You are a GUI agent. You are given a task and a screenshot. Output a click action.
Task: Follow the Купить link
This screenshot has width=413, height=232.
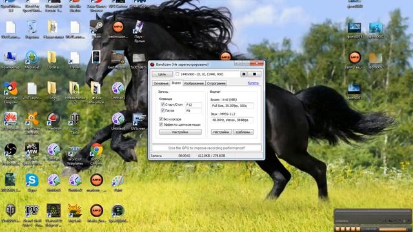coord(253,83)
